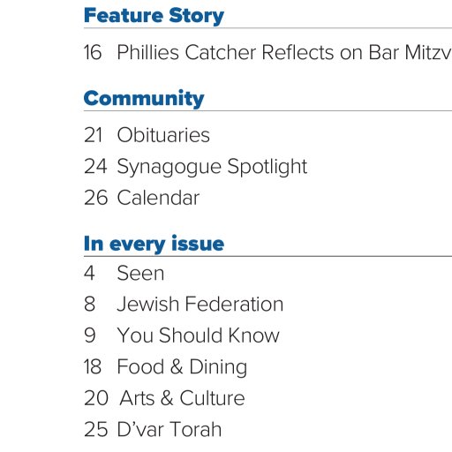Open the Calendar entry
Viewport: 452px width, 452px height.
click(158, 198)
